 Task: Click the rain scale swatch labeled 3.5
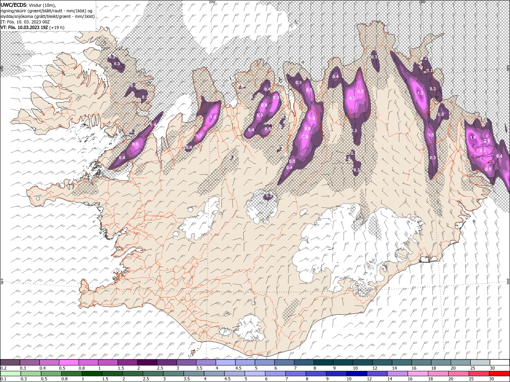[x=194, y=374]
